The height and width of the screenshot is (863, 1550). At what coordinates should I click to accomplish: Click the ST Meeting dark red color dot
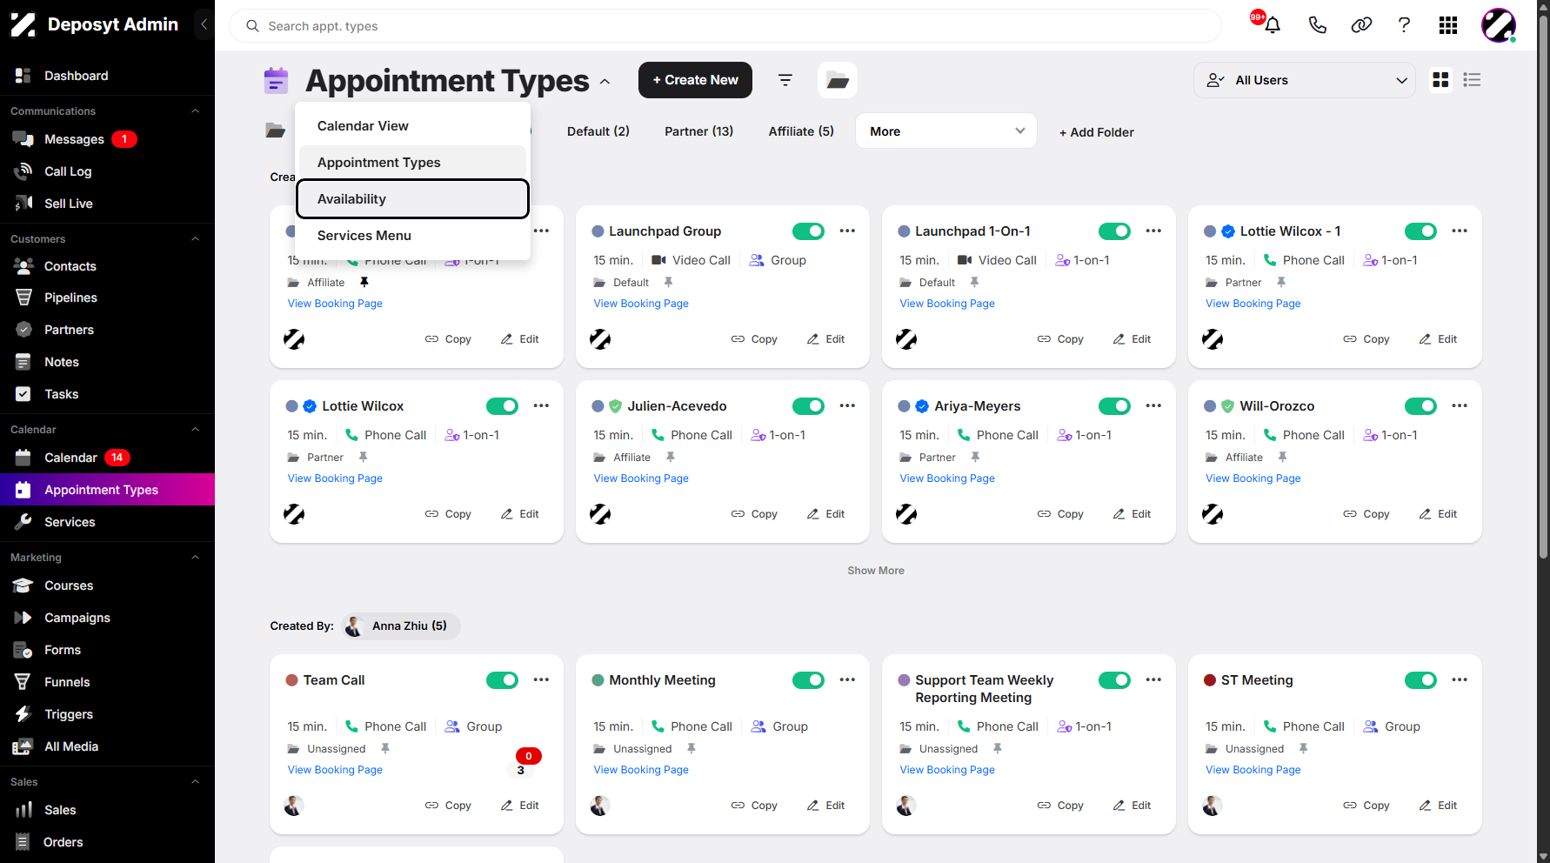tap(1210, 680)
